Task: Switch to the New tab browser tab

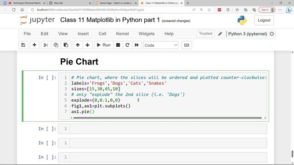Action: tap(70, 3)
